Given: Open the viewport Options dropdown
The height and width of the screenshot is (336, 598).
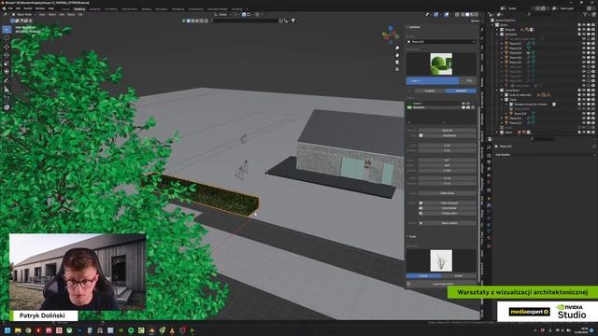Looking at the screenshot, I should click(476, 21).
